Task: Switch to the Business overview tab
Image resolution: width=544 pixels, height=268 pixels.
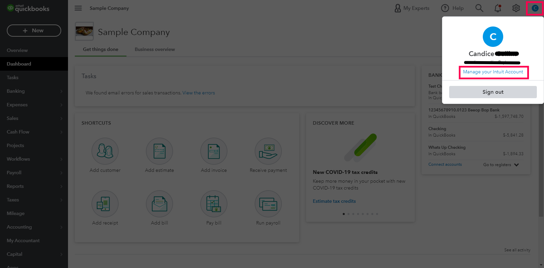Action: tap(155, 50)
